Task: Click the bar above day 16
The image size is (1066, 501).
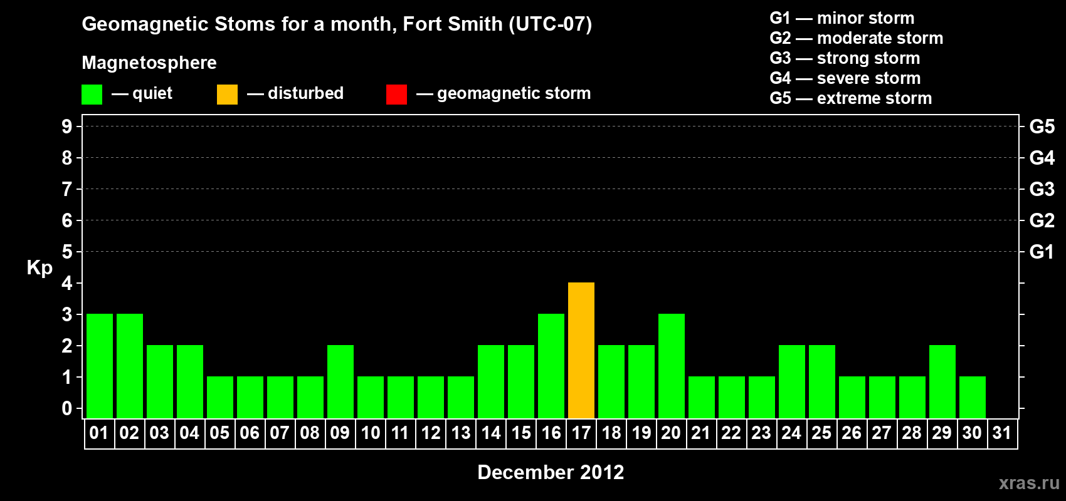Action: click(x=551, y=366)
